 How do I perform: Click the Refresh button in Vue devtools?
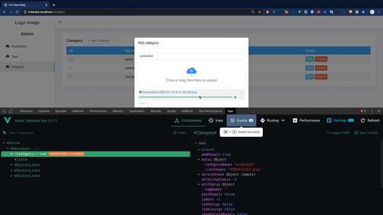[x=370, y=121]
